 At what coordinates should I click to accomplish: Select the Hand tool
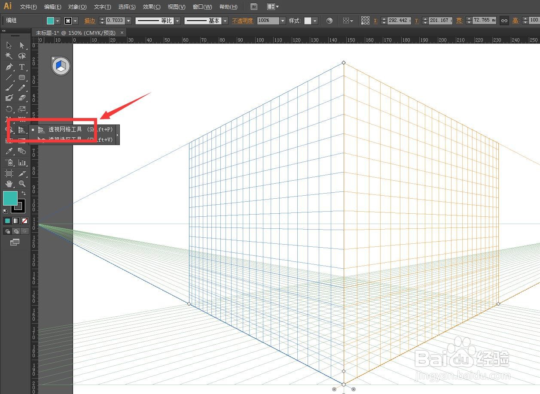pos(9,184)
